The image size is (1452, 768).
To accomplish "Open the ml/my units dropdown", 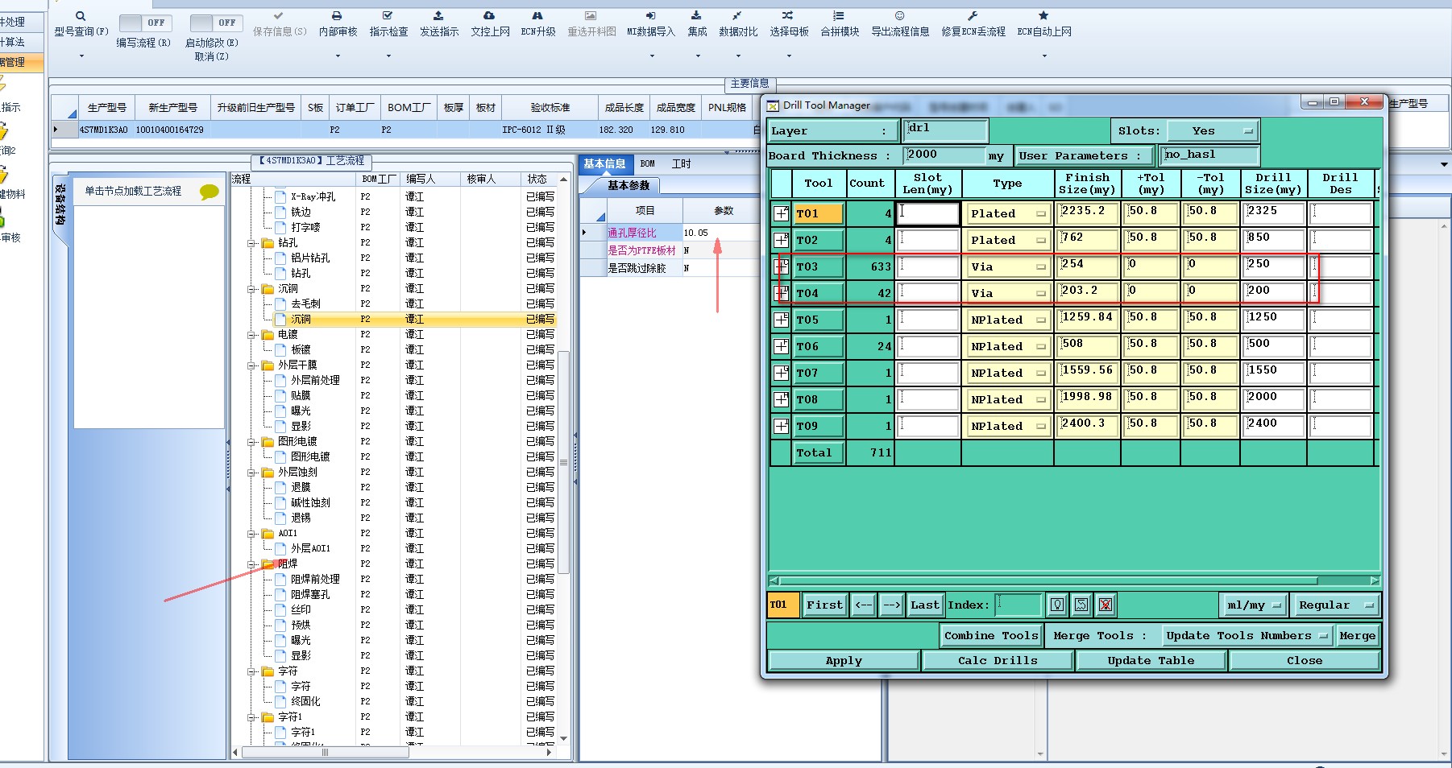I will (1253, 605).
